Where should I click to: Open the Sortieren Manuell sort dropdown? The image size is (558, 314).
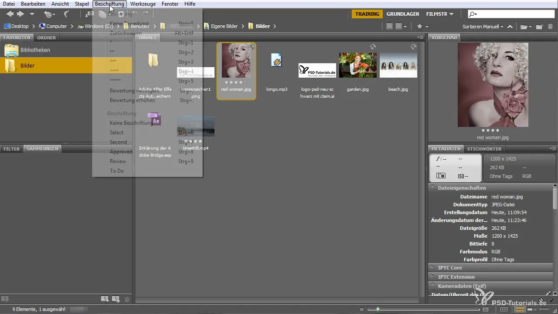(483, 27)
